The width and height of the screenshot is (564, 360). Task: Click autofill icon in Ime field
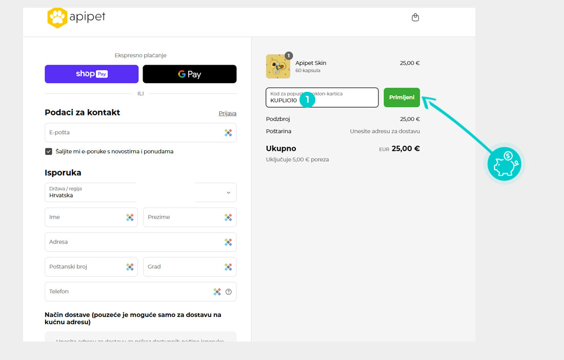[x=130, y=217]
